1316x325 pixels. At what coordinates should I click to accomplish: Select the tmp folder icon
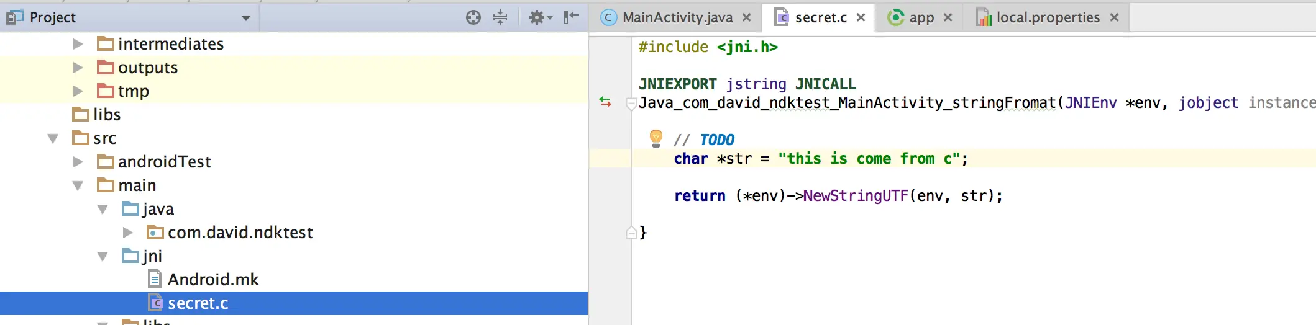point(106,91)
